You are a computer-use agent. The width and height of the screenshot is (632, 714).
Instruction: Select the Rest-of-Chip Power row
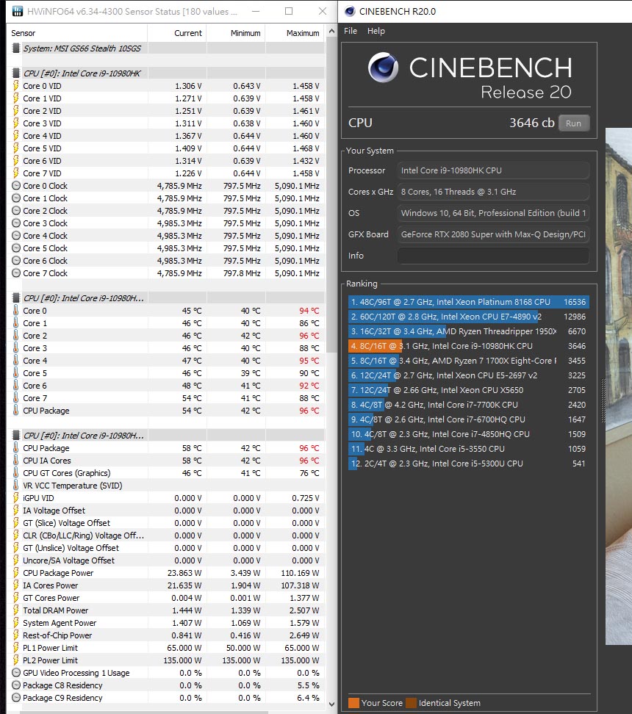[x=166, y=635]
